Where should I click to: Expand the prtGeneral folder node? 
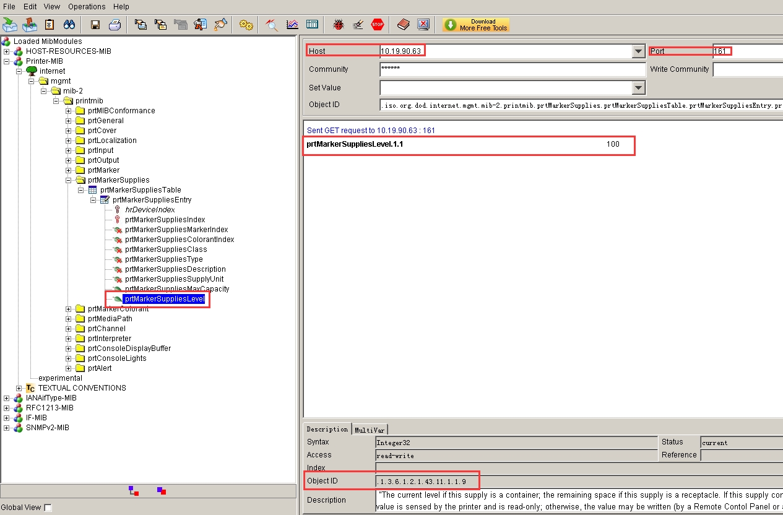click(69, 121)
